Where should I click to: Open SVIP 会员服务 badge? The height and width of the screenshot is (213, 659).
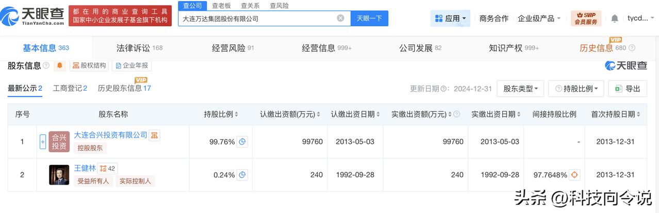point(586,19)
